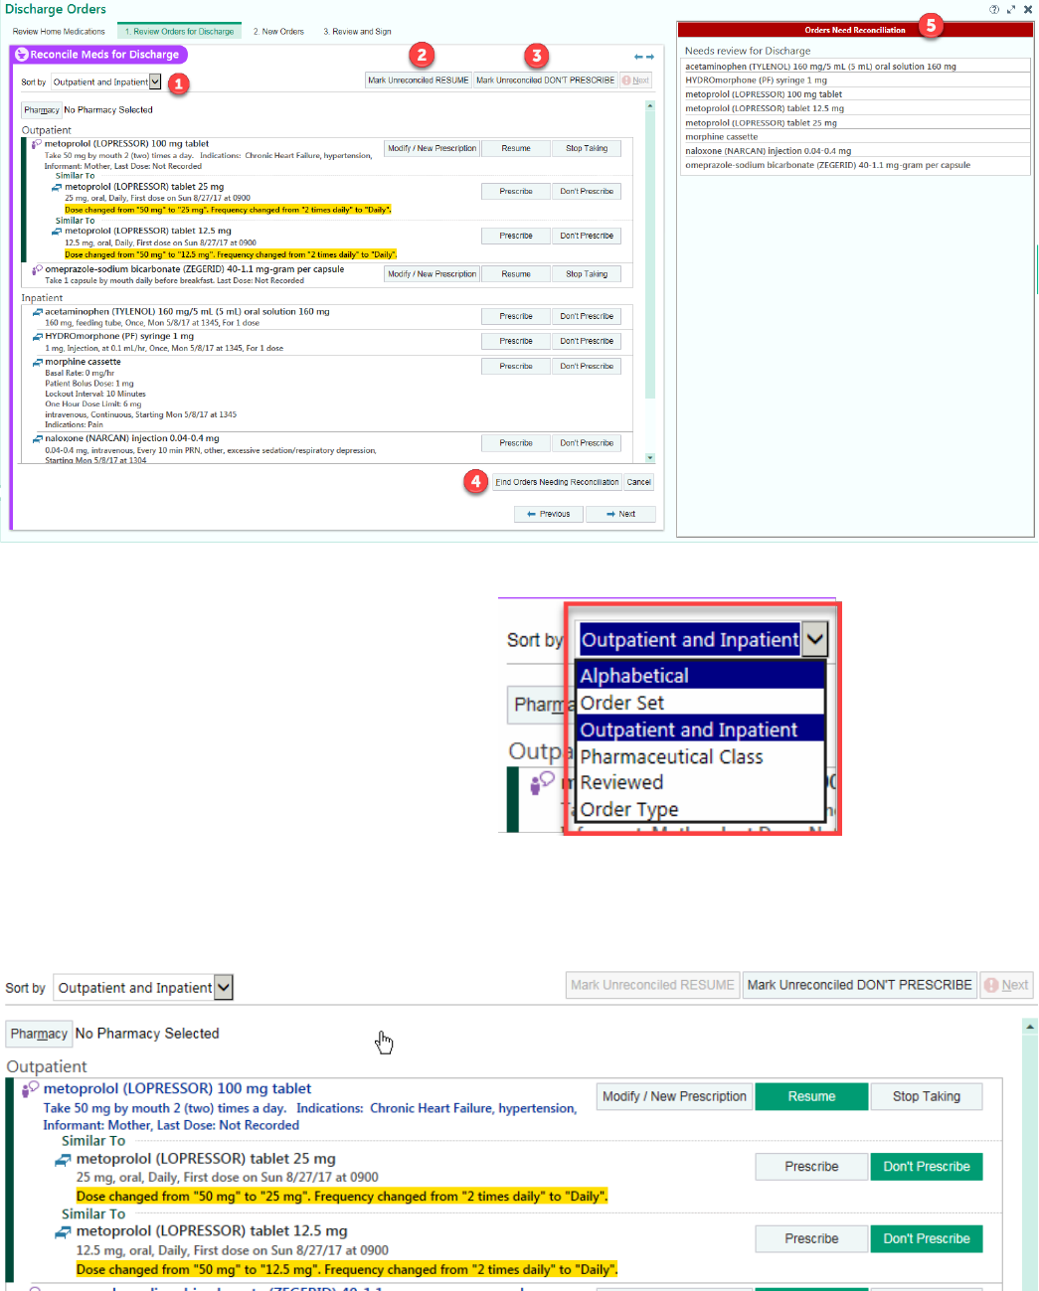The height and width of the screenshot is (1291, 1039).
Task: Toggle the green Resume button in bottom view
Action: [x=811, y=1096]
